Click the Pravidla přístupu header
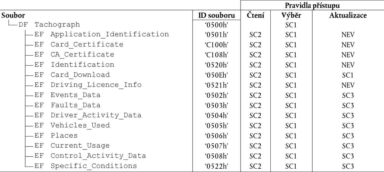The width and height of the screenshot is (384, 172). point(313,5)
